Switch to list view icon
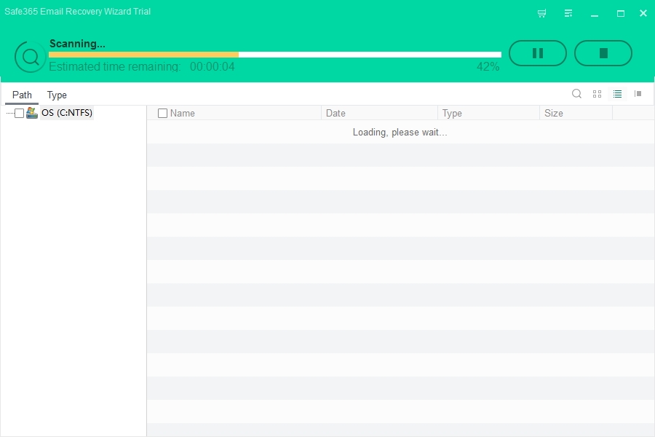This screenshot has width=655, height=437. 617,94
